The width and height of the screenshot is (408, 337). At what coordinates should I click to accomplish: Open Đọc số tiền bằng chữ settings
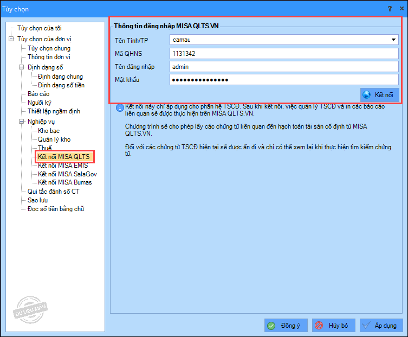(x=56, y=209)
